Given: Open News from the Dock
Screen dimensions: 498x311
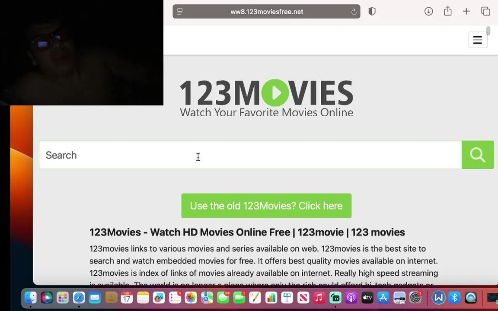Looking at the screenshot, I should click(x=303, y=298).
